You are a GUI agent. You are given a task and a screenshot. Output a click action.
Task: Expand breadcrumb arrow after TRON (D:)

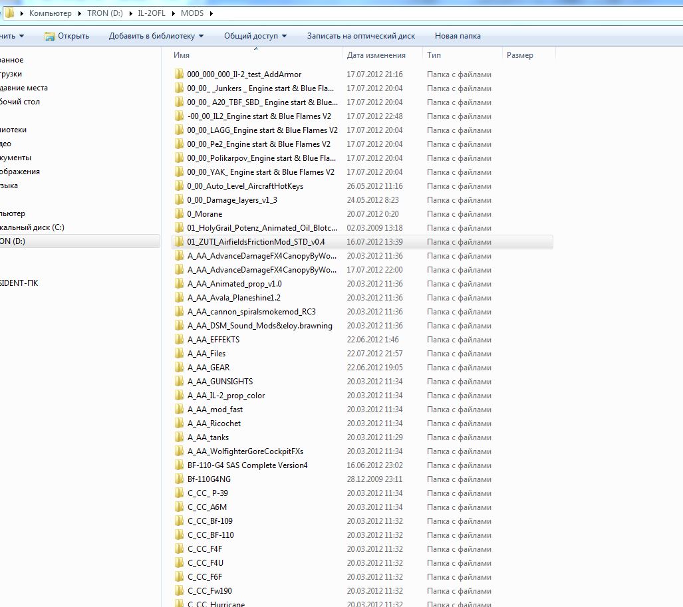pos(130,13)
